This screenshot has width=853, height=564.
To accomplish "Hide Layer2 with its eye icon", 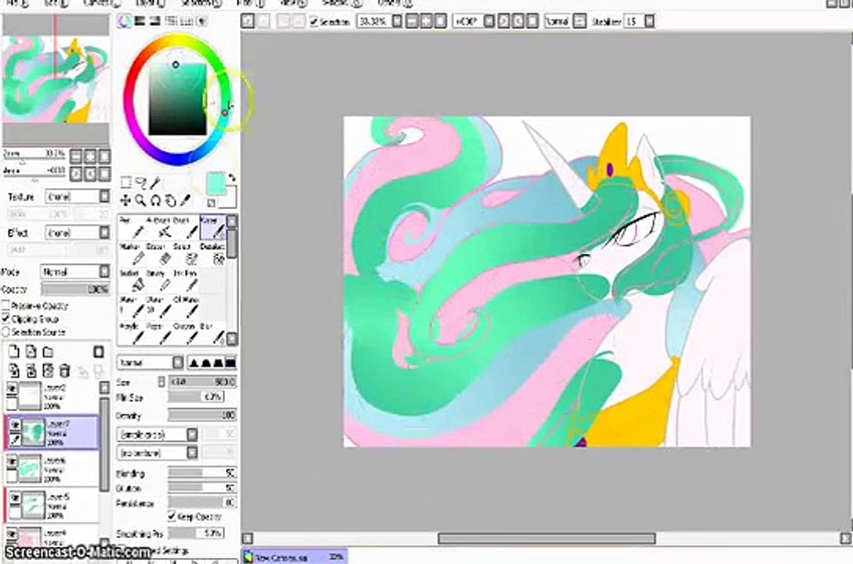I will click(x=12, y=389).
